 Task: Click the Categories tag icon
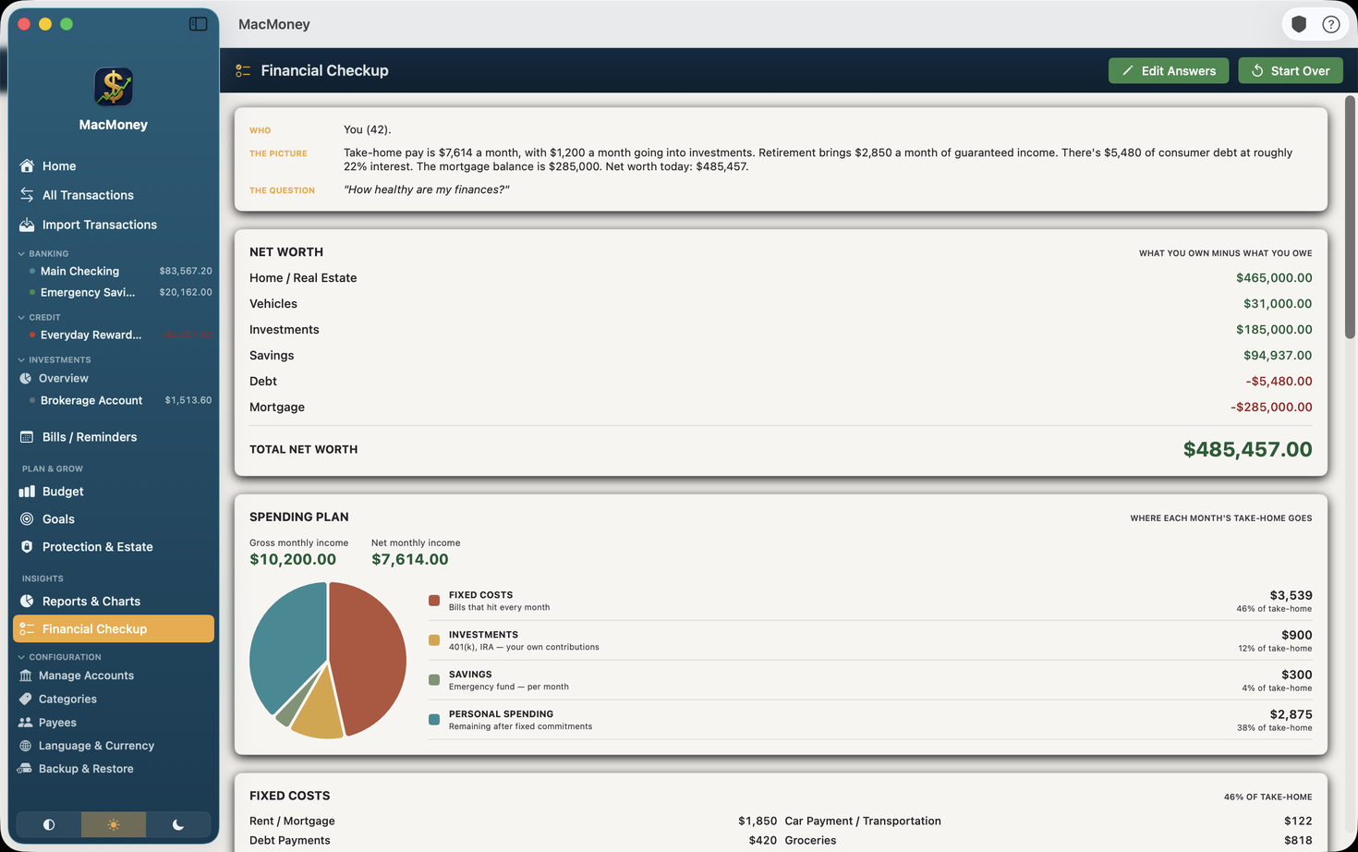25,700
